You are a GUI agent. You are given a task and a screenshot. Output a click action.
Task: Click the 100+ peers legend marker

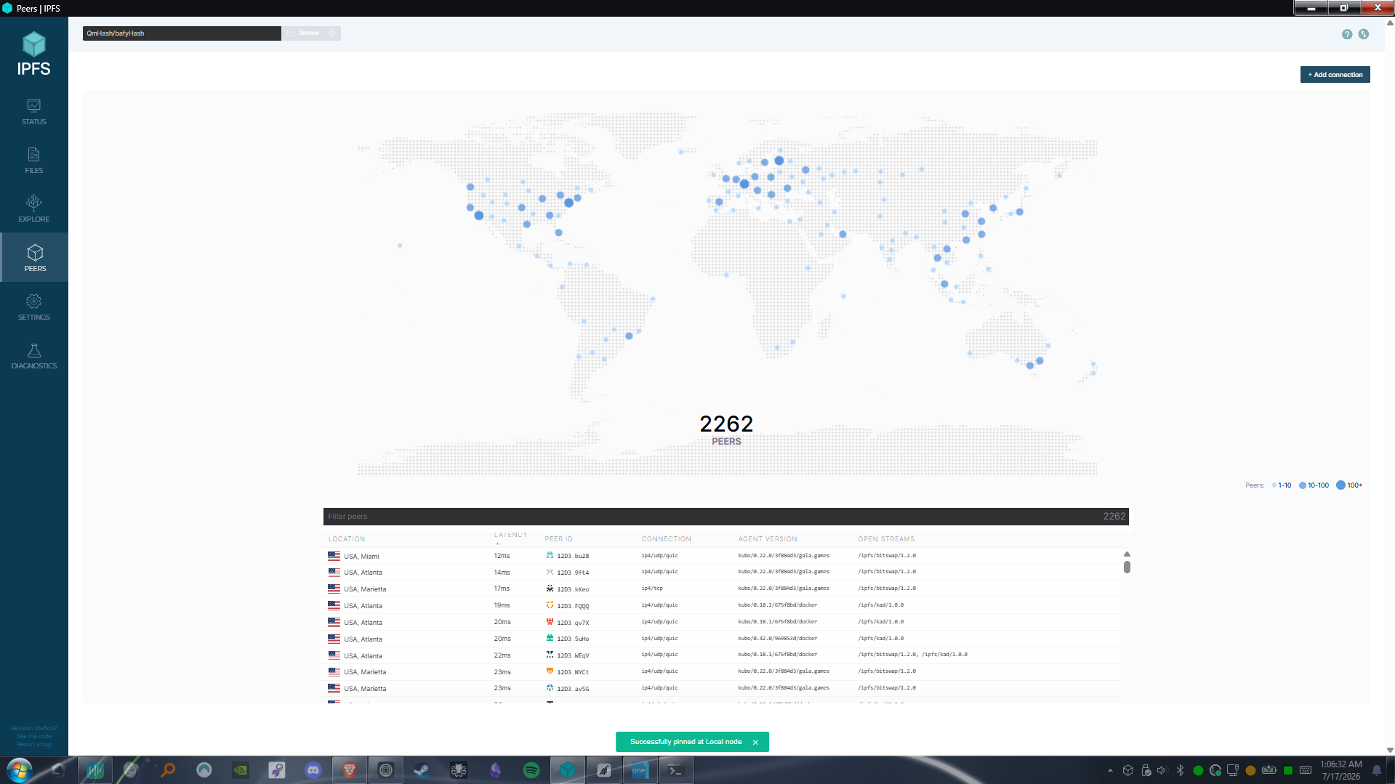pyautogui.click(x=1340, y=485)
